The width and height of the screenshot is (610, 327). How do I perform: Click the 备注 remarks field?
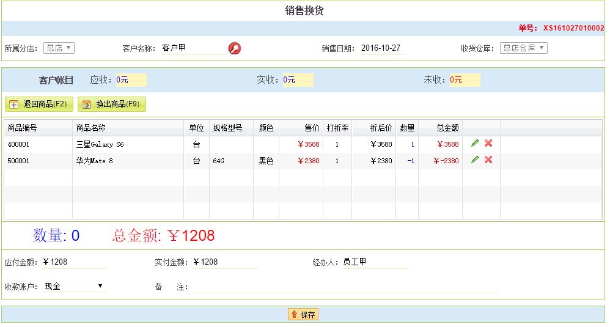click(x=345, y=287)
